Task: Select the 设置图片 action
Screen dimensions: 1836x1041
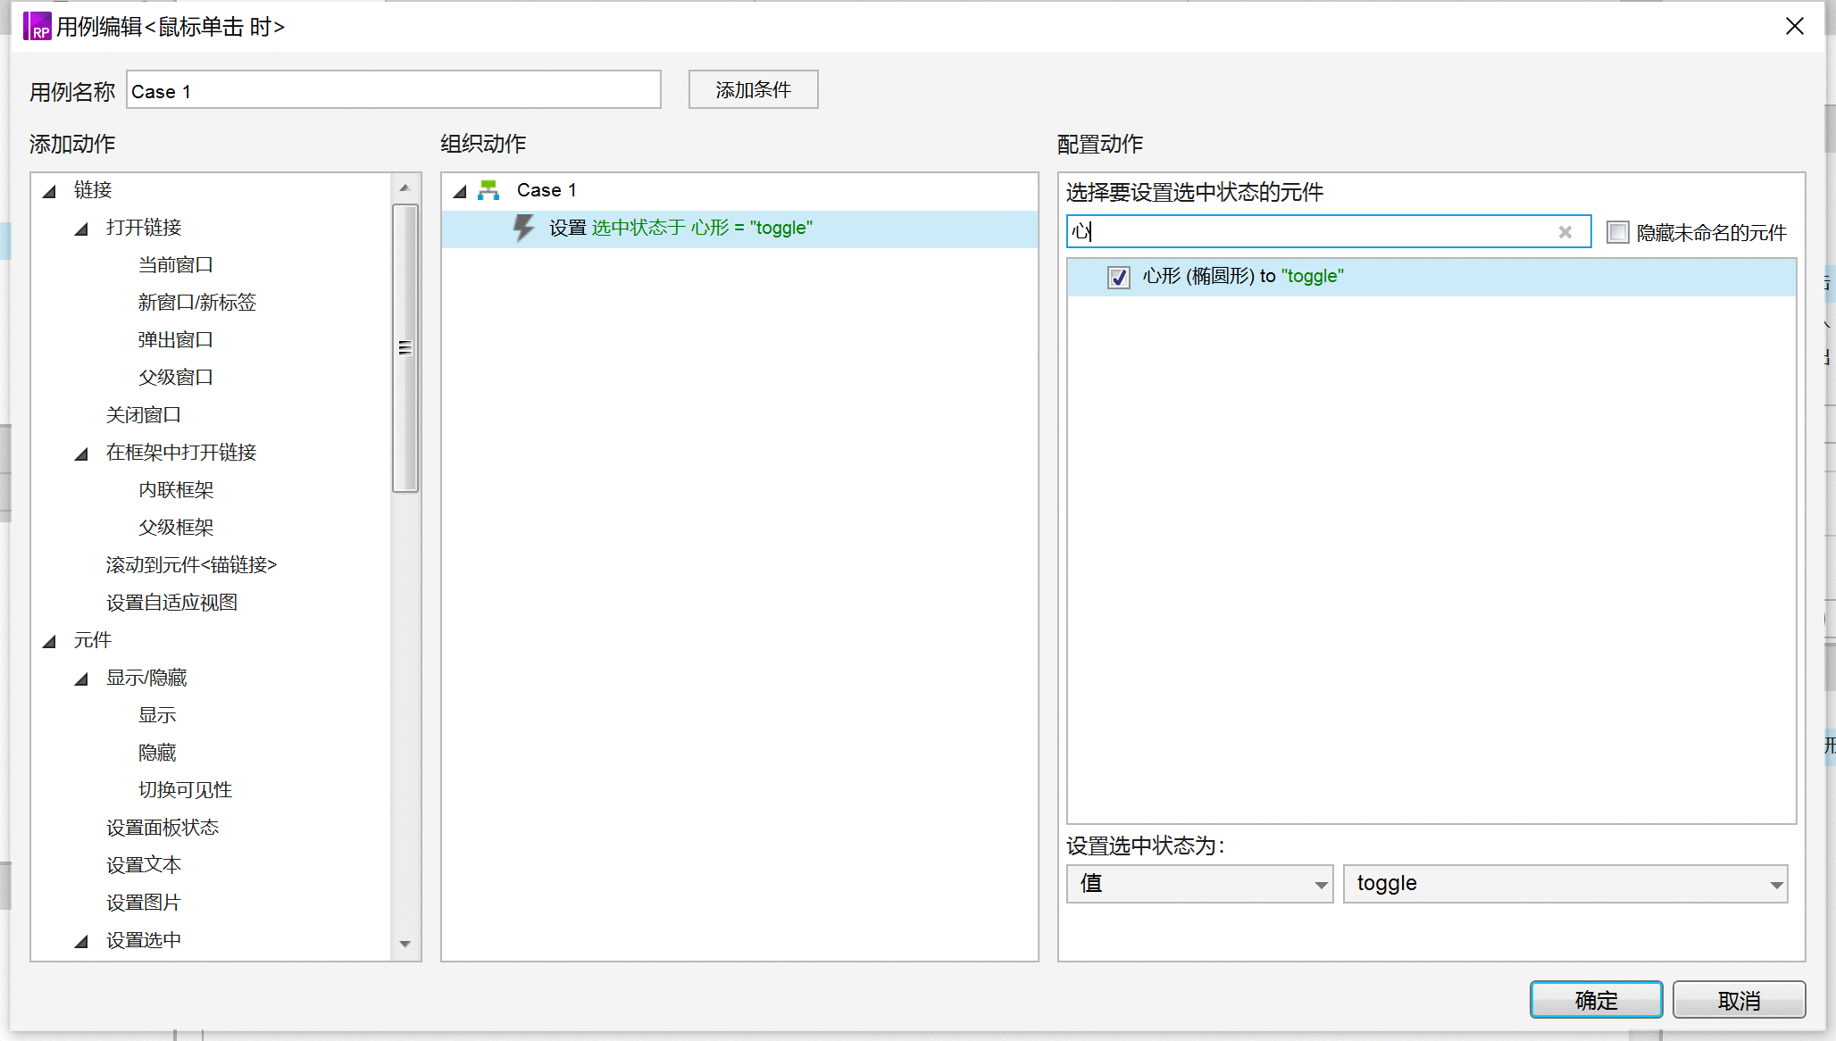Action: pyautogui.click(x=144, y=903)
